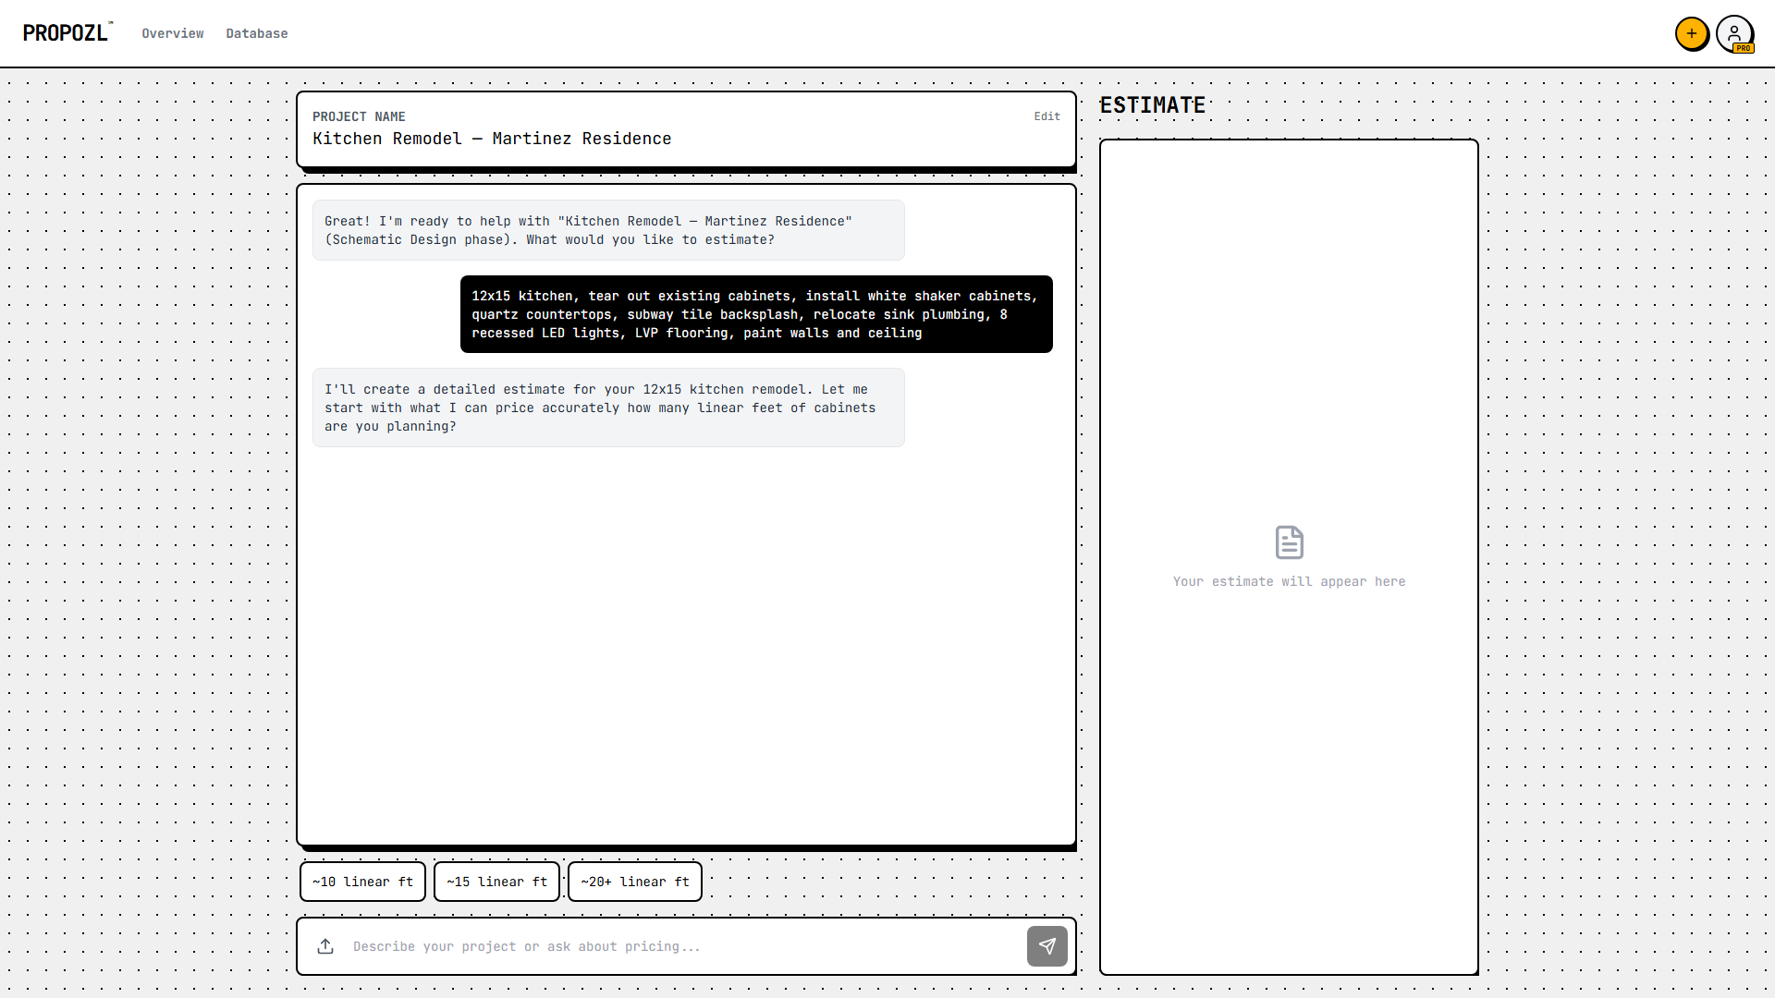Screen dimensions: 1775x998
Task: Click the ESTIMATE panel heading
Action: pyautogui.click(x=1152, y=105)
